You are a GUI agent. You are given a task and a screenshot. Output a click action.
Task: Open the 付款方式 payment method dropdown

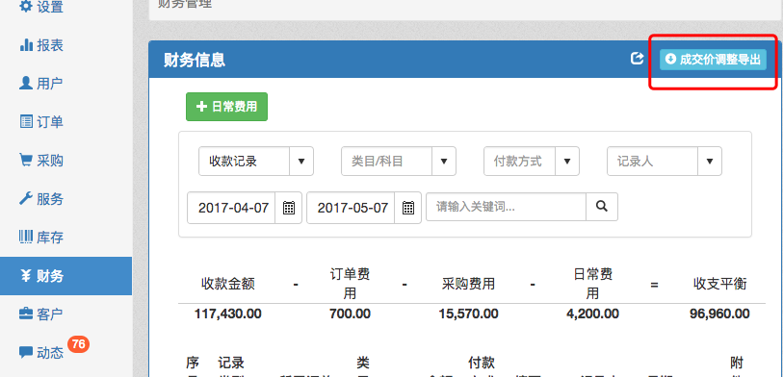click(567, 161)
